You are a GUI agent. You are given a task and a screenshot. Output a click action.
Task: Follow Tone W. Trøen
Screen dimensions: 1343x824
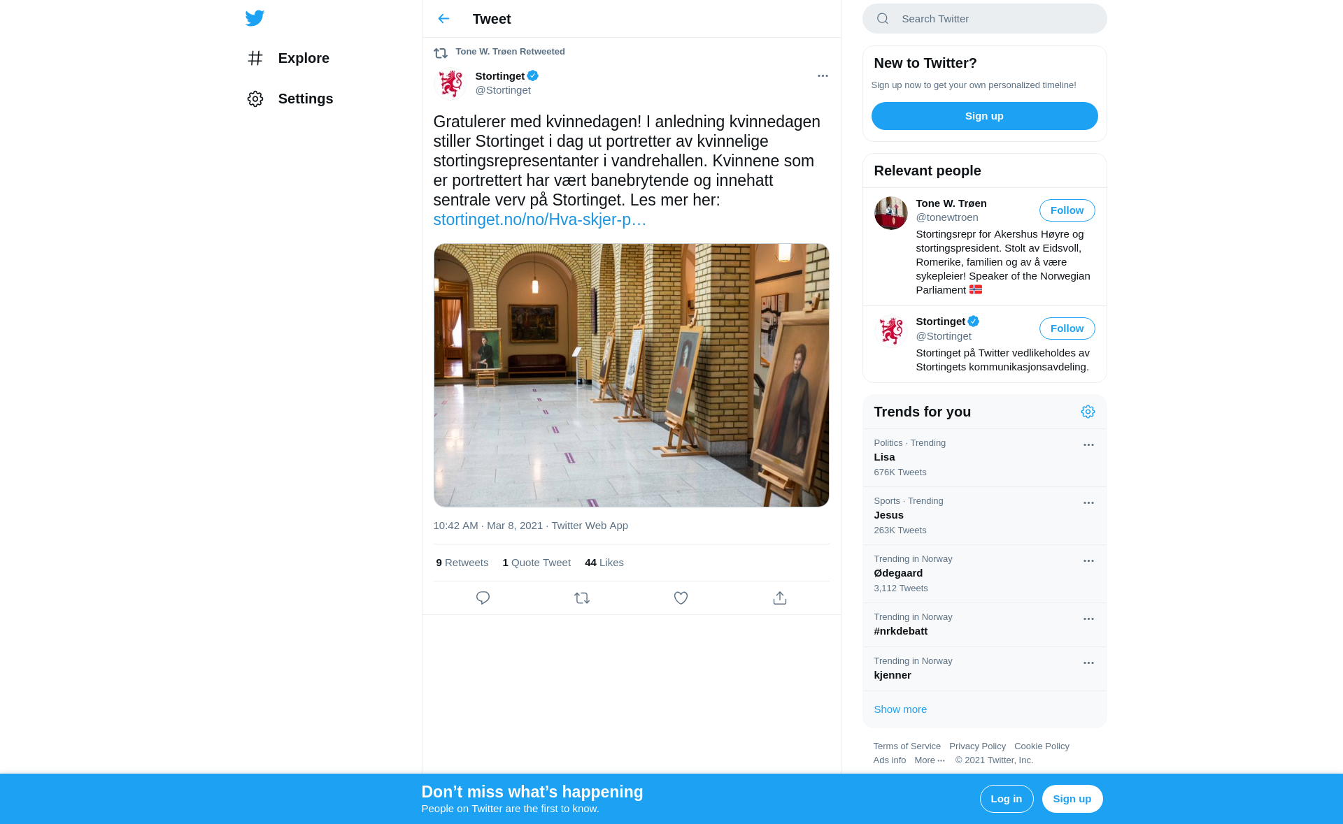click(1067, 210)
